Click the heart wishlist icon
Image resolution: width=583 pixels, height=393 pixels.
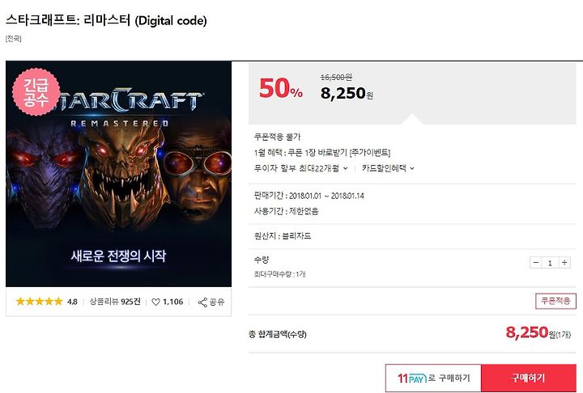tap(155, 302)
